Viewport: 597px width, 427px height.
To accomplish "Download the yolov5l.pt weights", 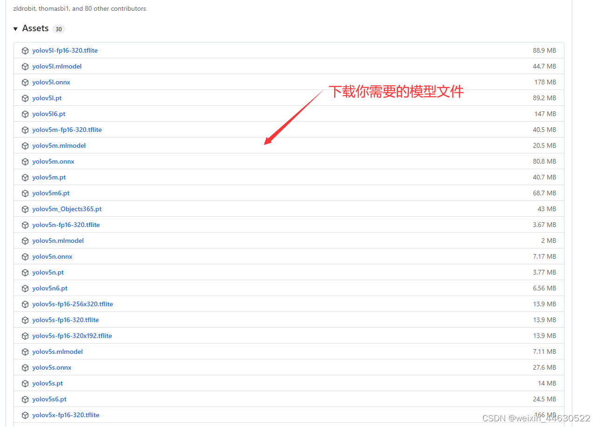I will pos(47,98).
